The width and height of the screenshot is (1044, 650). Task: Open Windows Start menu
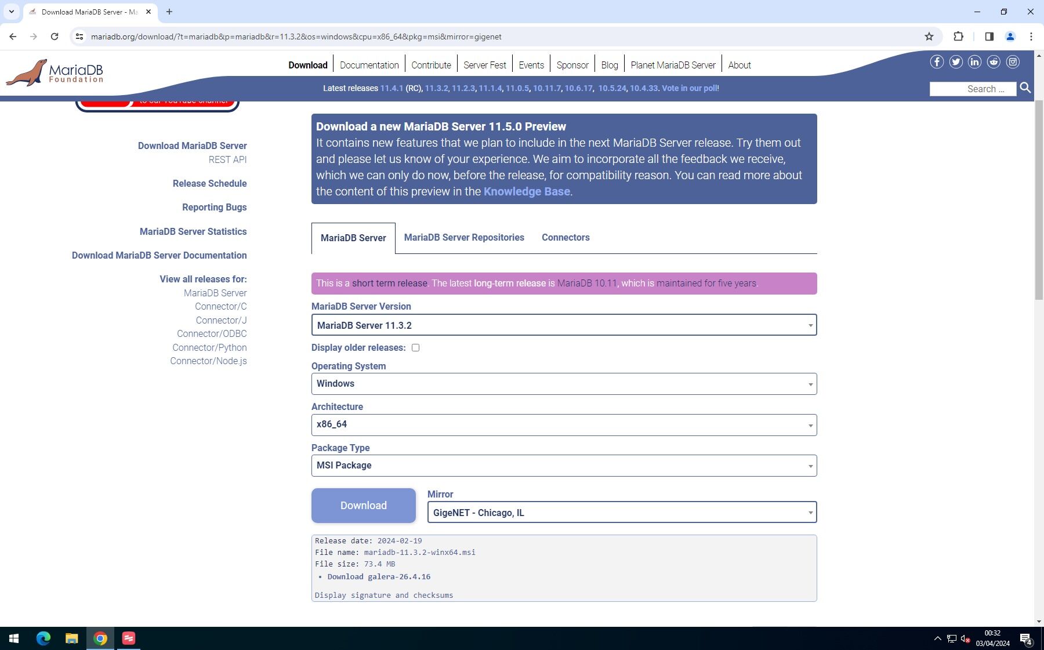coord(14,638)
